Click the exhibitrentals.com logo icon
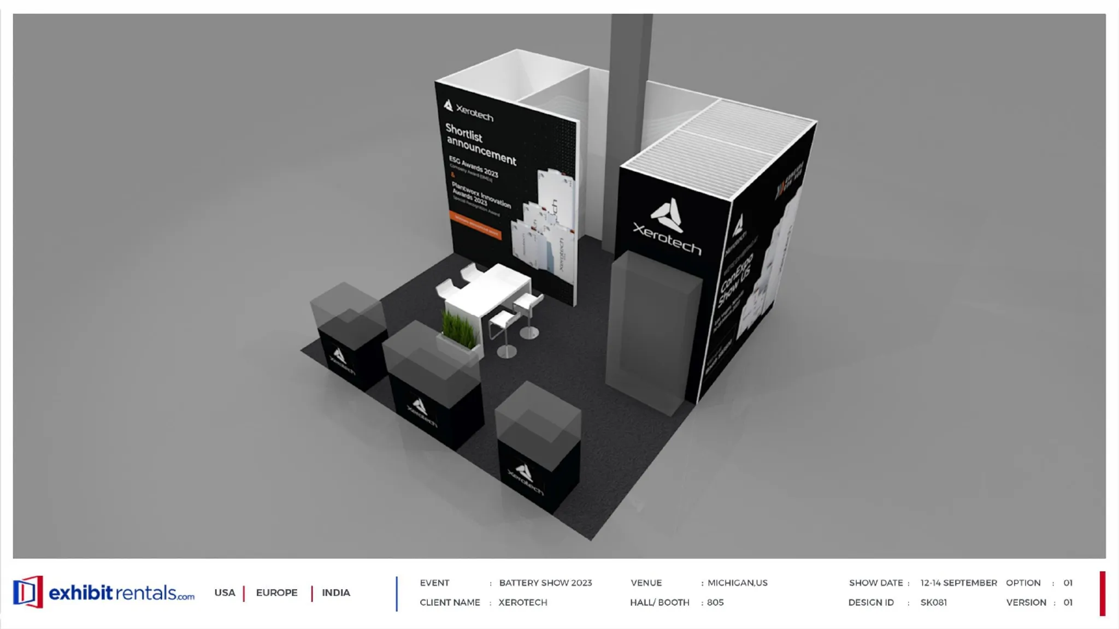The image size is (1119, 629). click(x=28, y=592)
